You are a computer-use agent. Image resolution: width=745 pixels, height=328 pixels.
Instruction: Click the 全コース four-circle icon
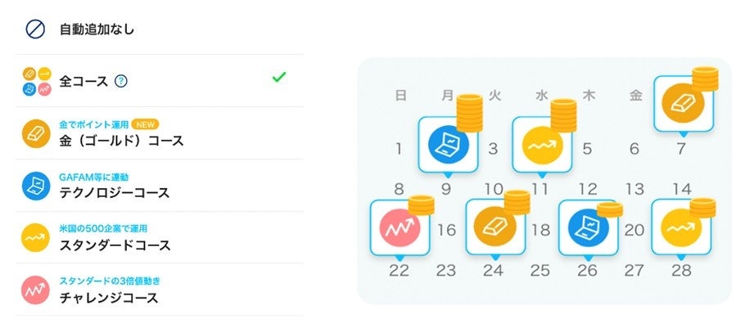[x=36, y=80]
